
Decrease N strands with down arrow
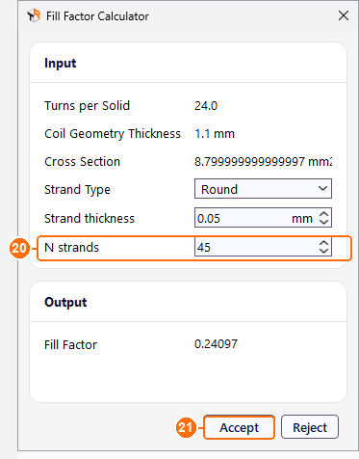coord(324,251)
